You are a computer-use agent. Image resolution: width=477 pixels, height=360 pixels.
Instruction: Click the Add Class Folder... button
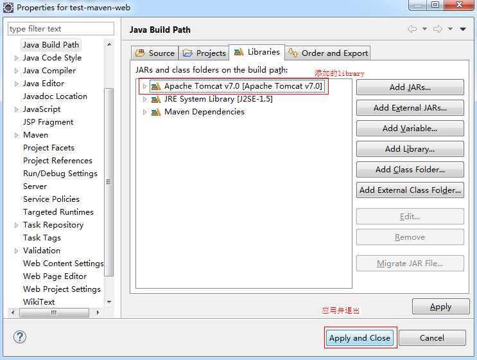[x=410, y=169]
